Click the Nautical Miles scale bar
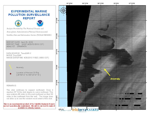 [128, 105]
